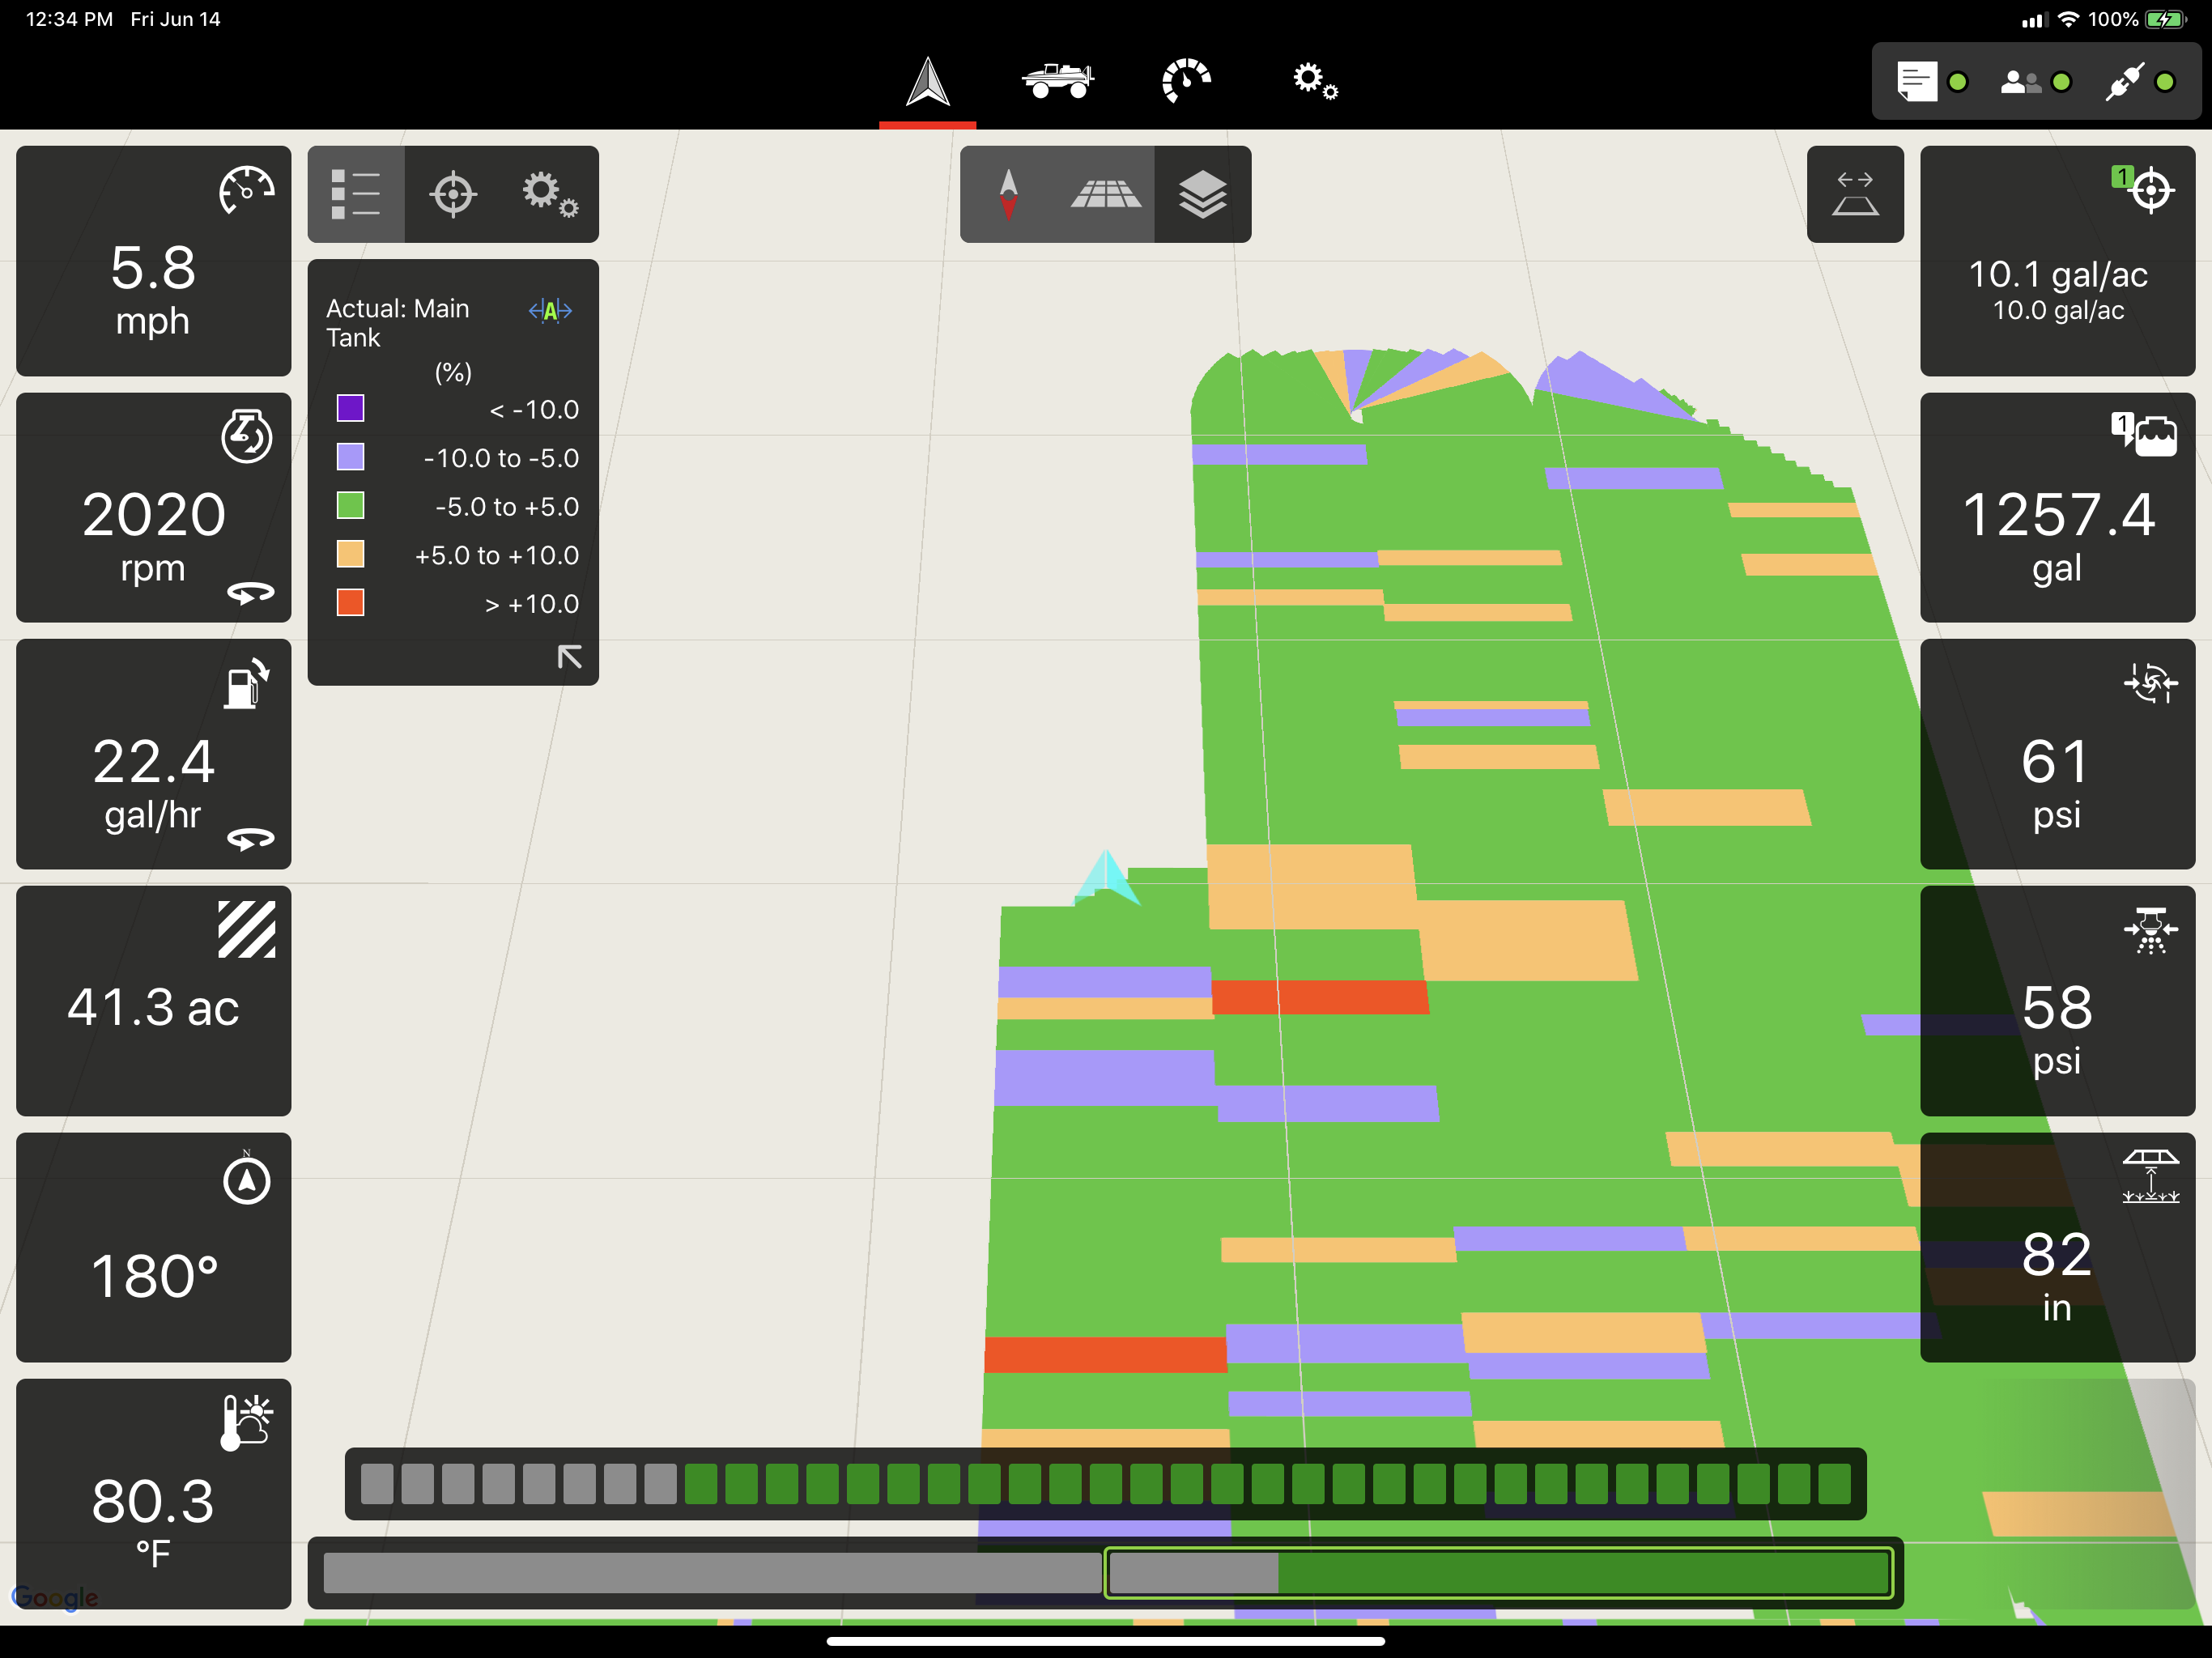Screen dimensions: 2212x1658
Task: Open the 61 psi pump pressure tile
Action: tap(2057, 754)
